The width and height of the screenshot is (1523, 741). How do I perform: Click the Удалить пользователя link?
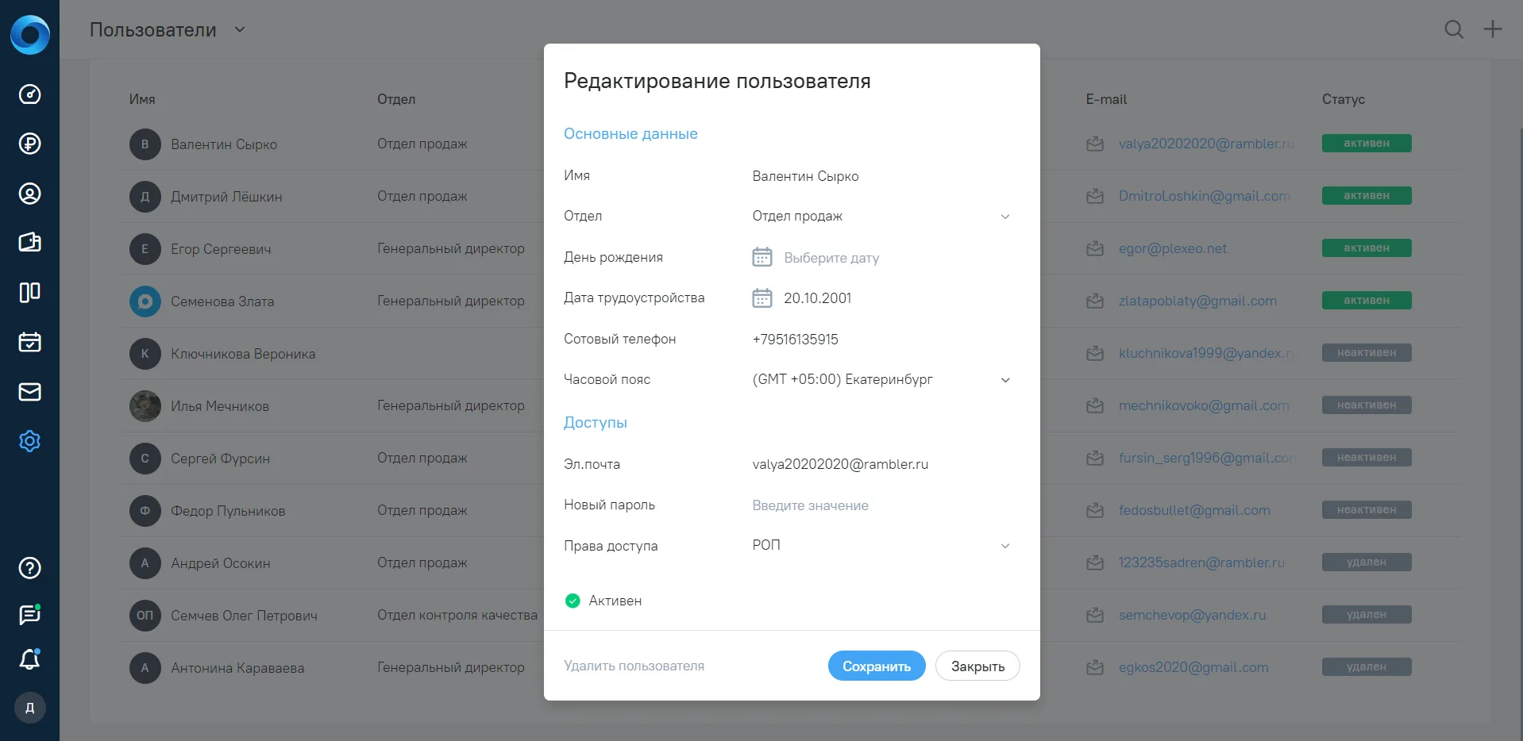(634, 666)
